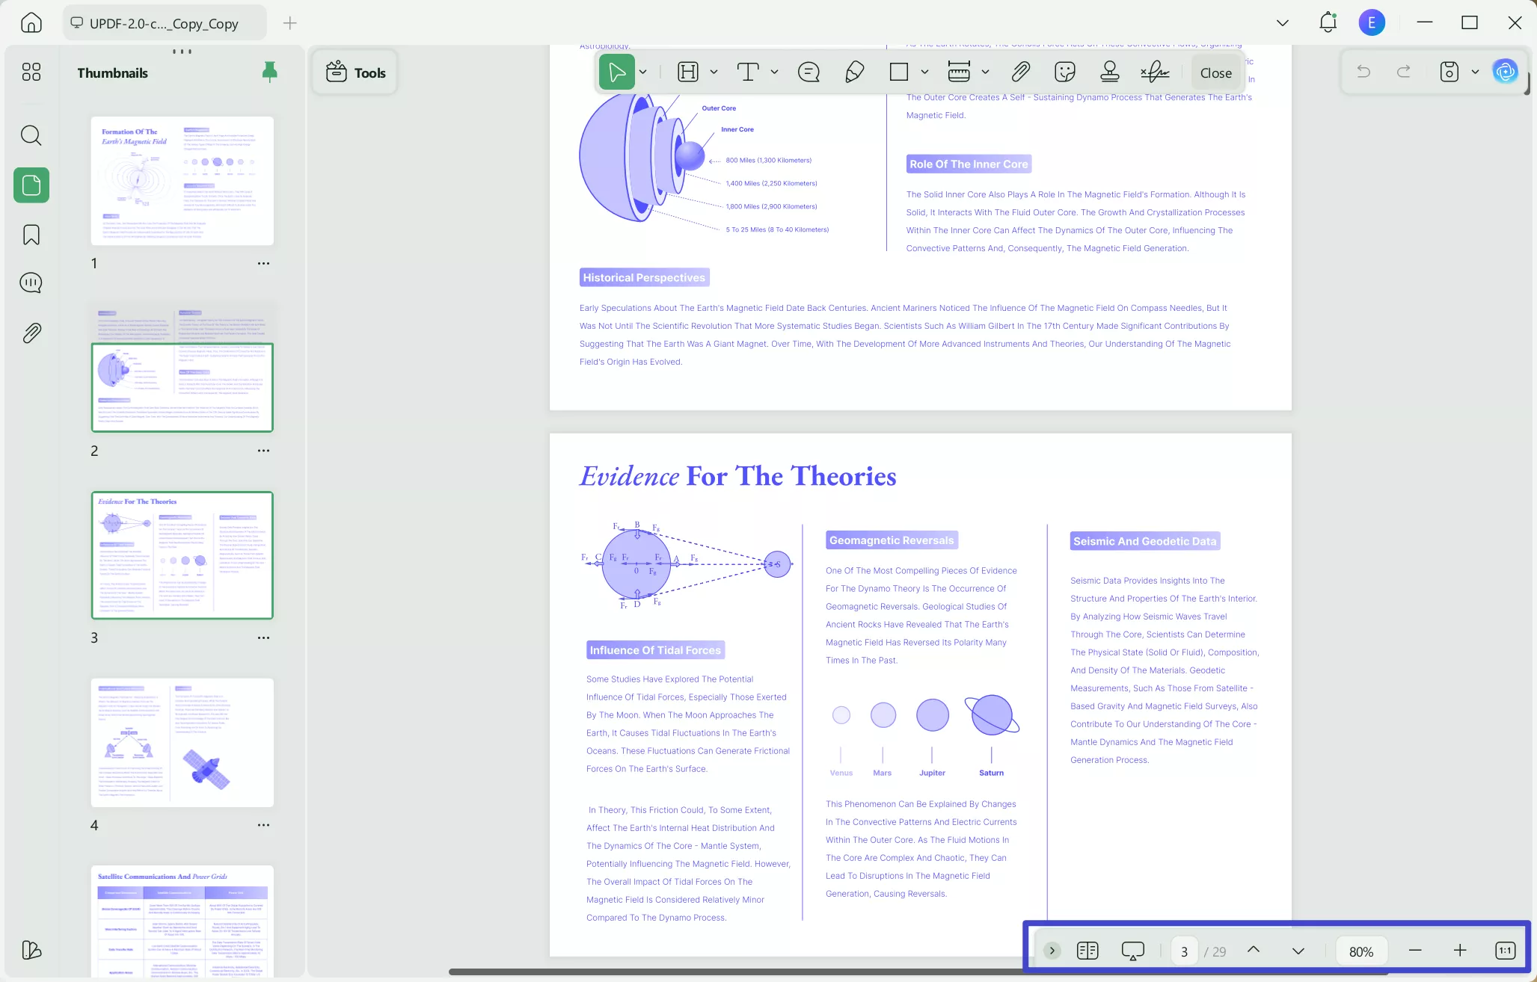The height and width of the screenshot is (982, 1537).
Task: Switch to UPDF-2.0-c..._Copy_Copy tab
Action: click(165, 23)
